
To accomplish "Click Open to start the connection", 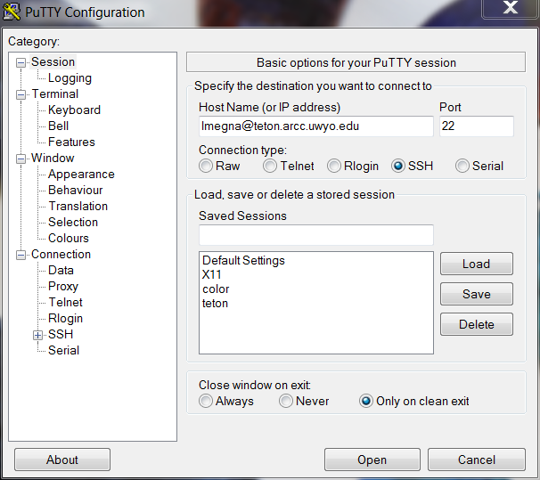I will (x=372, y=460).
